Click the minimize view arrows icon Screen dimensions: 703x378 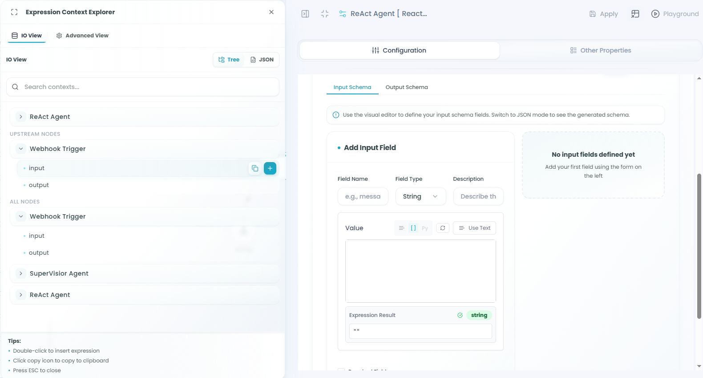(x=325, y=14)
